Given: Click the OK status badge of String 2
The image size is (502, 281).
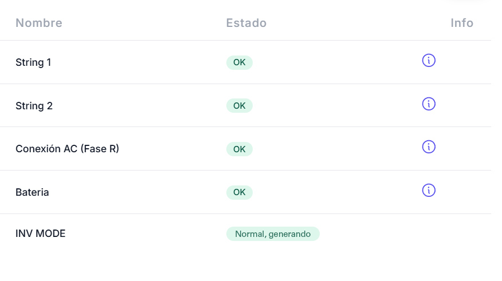Looking at the screenshot, I should (239, 106).
